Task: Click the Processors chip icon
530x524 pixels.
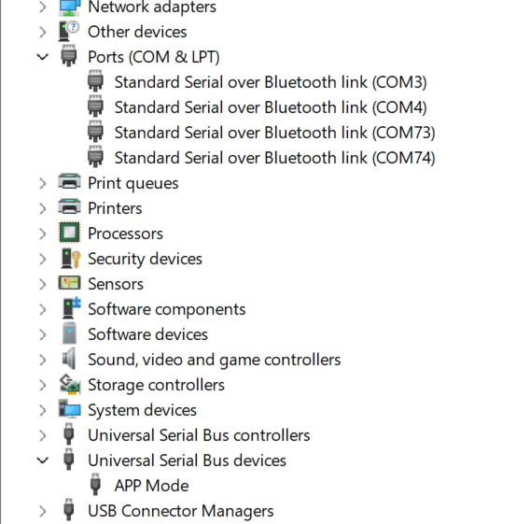Action: coord(70,233)
